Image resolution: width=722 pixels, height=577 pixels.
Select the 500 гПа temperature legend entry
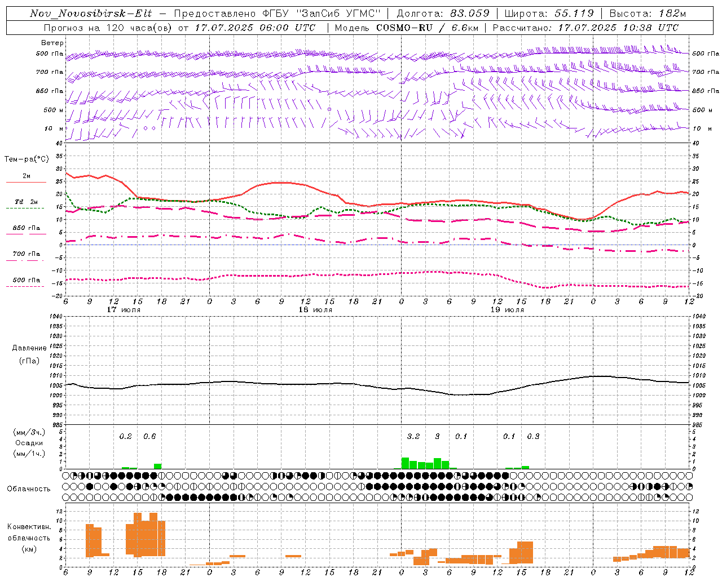point(27,280)
